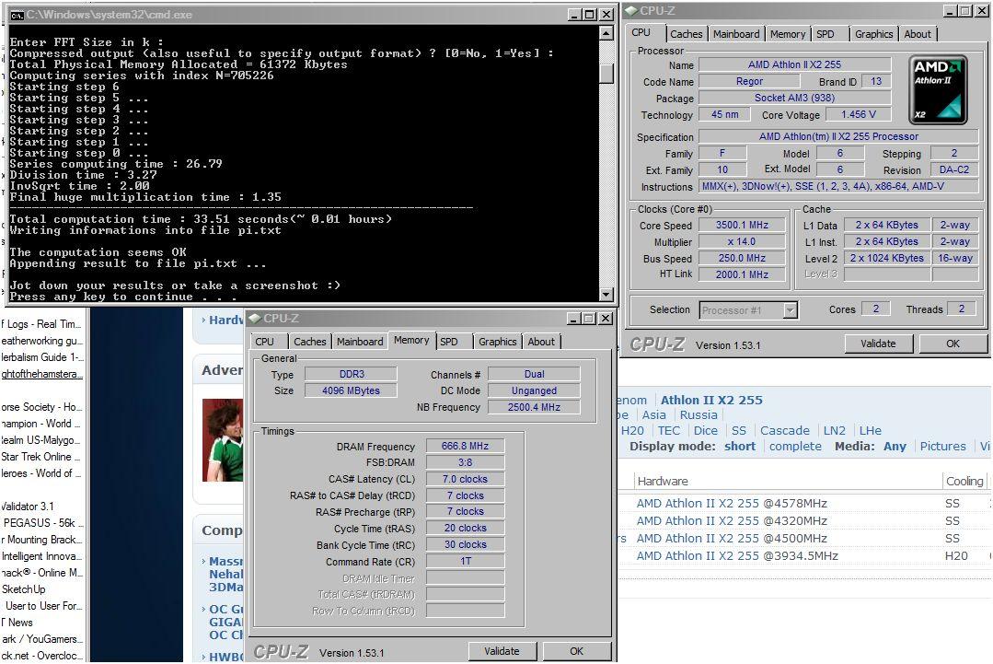
Task: Click the cmd.exe title bar icon
Action: [16, 15]
